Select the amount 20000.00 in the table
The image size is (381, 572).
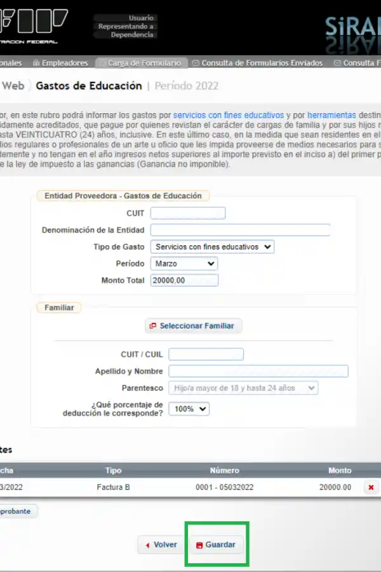pyautogui.click(x=335, y=487)
